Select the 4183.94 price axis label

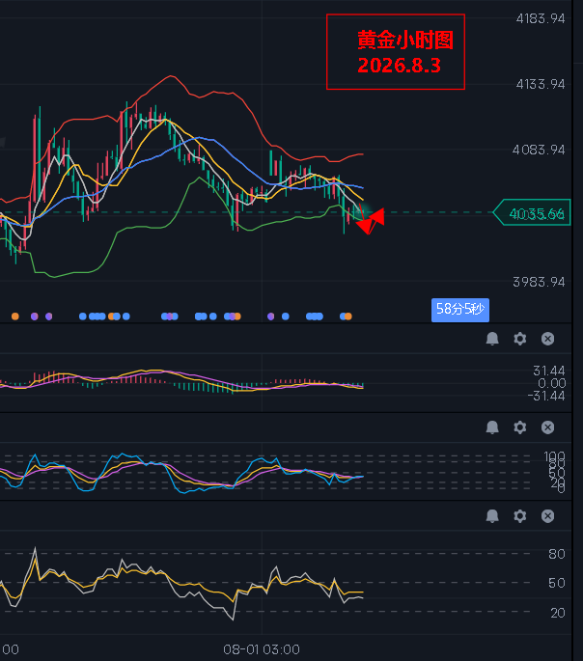point(540,18)
